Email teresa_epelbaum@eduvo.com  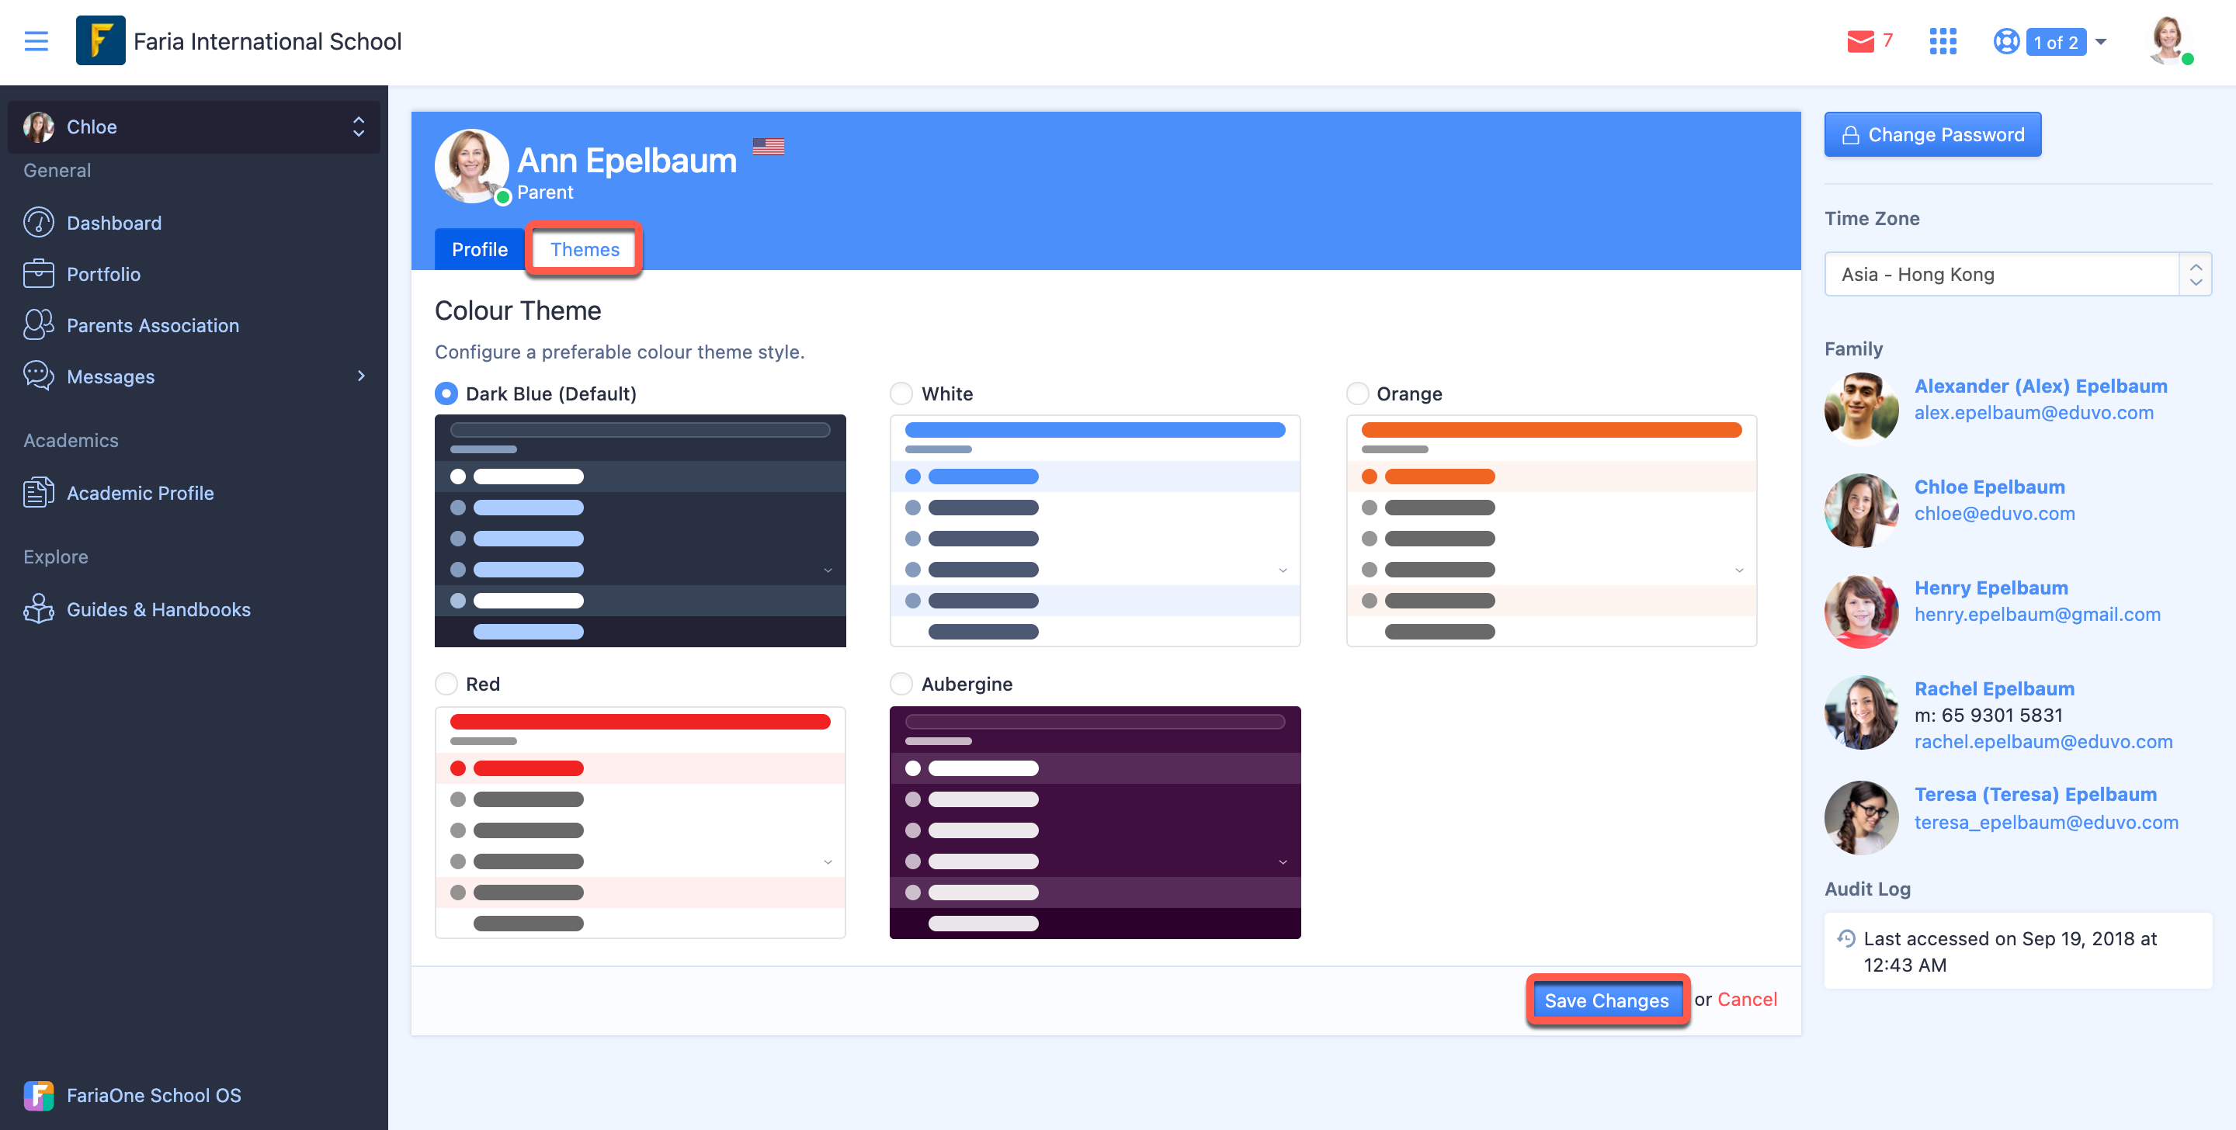tap(2046, 822)
